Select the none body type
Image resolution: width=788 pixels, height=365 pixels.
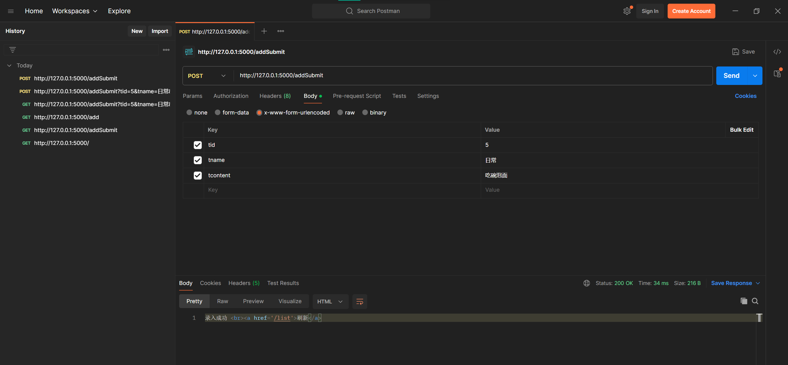coord(189,113)
